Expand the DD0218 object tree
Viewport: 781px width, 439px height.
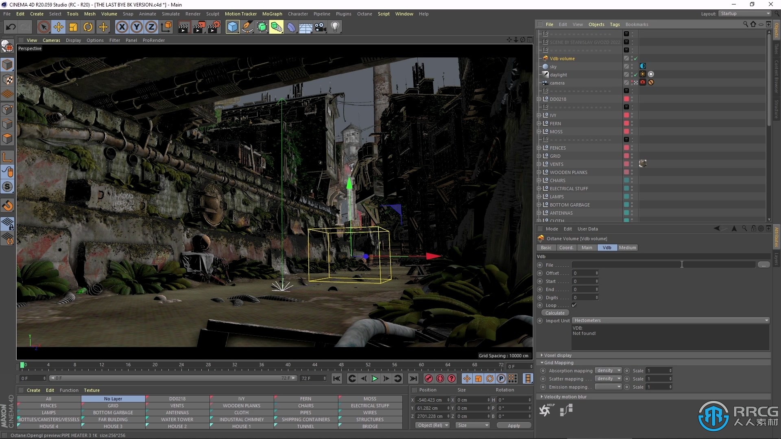point(539,99)
